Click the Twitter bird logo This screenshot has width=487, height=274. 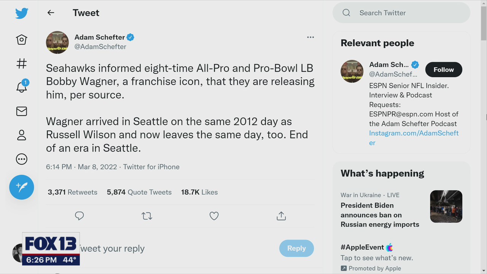pyautogui.click(x=22, y=13)
